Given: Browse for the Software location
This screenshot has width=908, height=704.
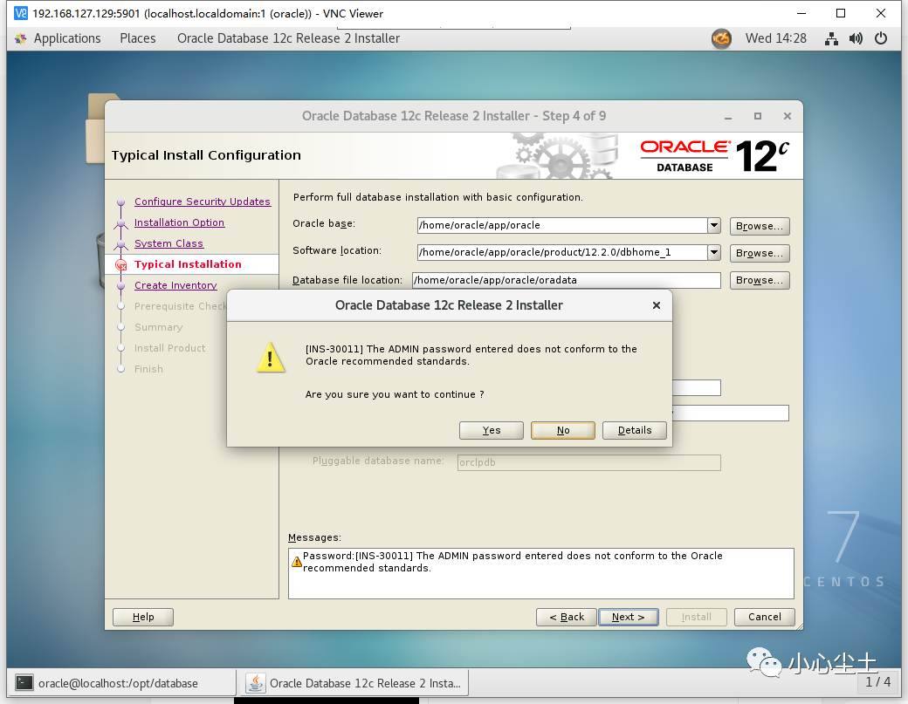Looking at the screenshot, I should [x=760, y=253].
